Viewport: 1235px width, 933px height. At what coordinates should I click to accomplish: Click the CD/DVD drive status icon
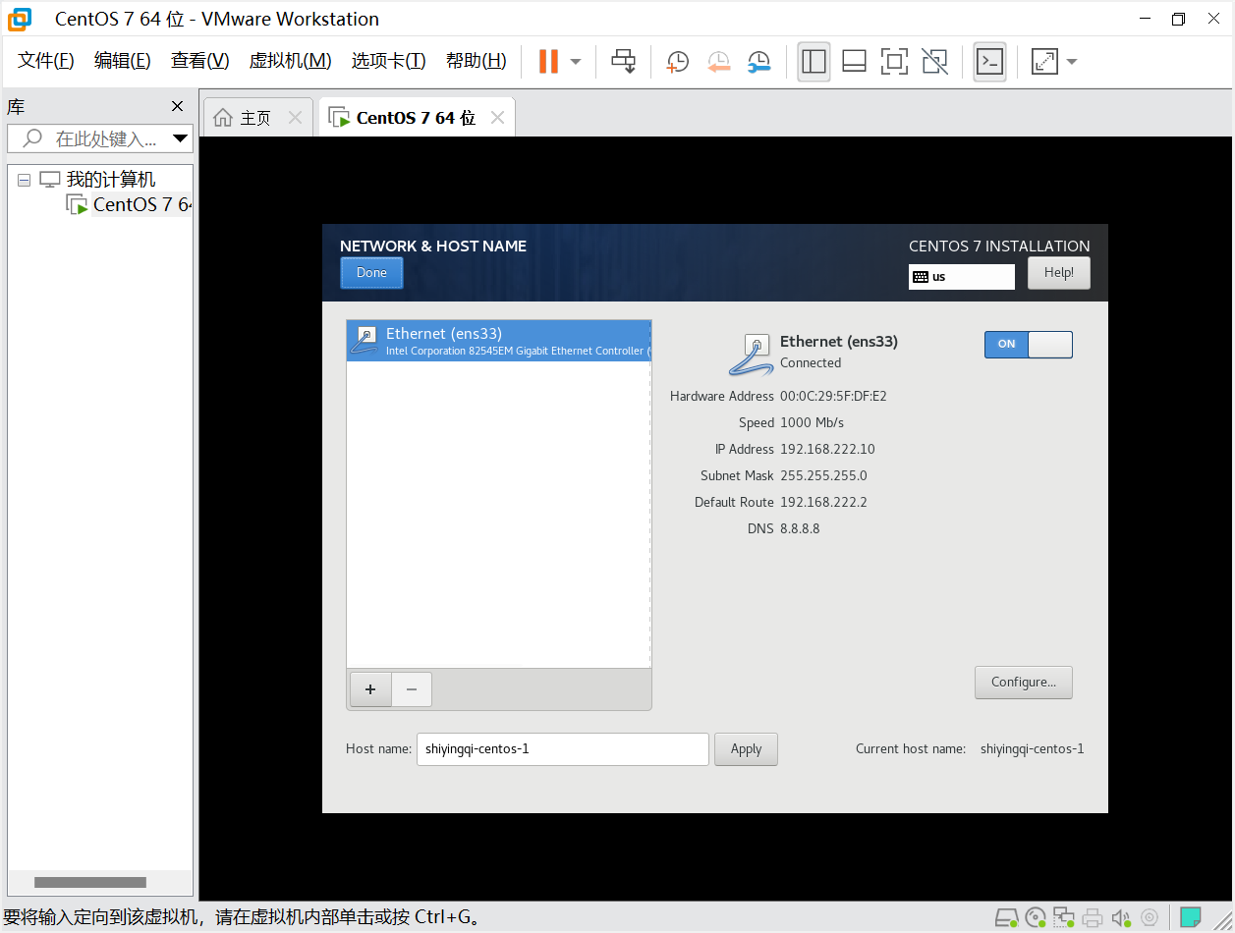coord(1036,918)
